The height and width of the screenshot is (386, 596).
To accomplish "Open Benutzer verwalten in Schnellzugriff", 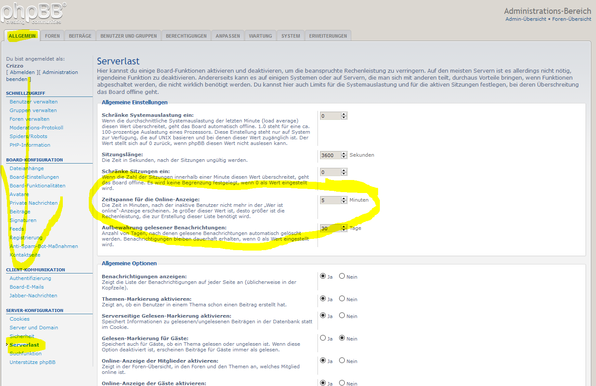I will [x=33, y=102].
